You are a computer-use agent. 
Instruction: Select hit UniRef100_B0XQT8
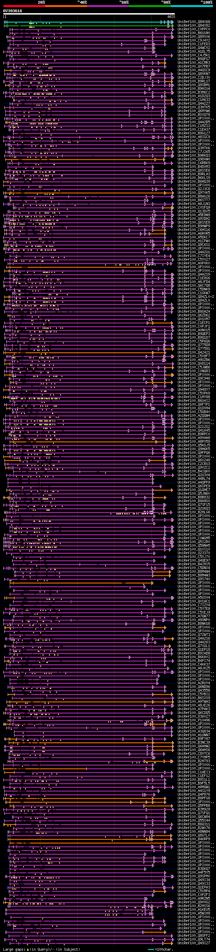tap(194, 114)
